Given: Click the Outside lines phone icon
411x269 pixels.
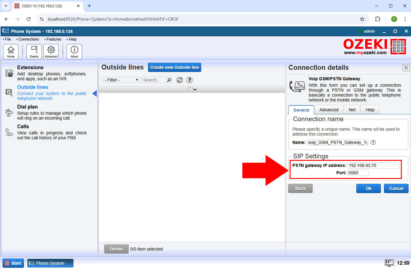Looking at the screenshot, I should (x=9, y=93).
